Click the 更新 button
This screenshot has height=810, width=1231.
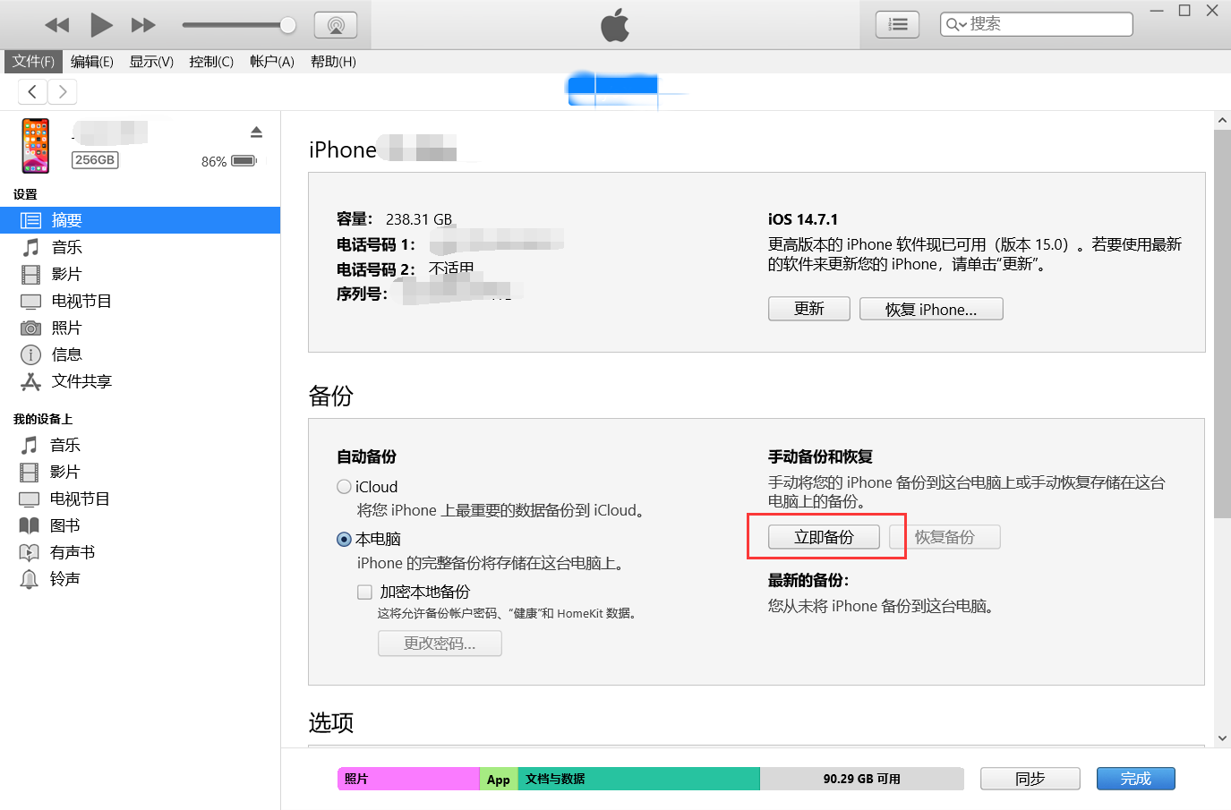pyautogui.click(x=809, y=309)
